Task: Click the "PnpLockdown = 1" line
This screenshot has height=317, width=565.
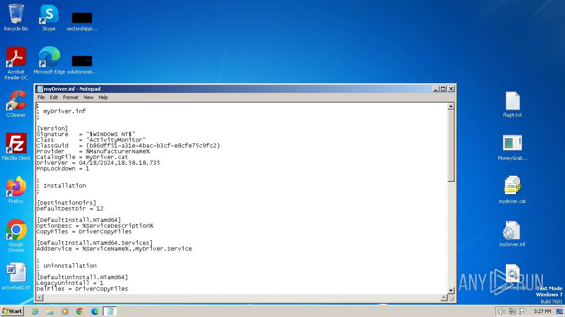Action: (x=63, y=169)
